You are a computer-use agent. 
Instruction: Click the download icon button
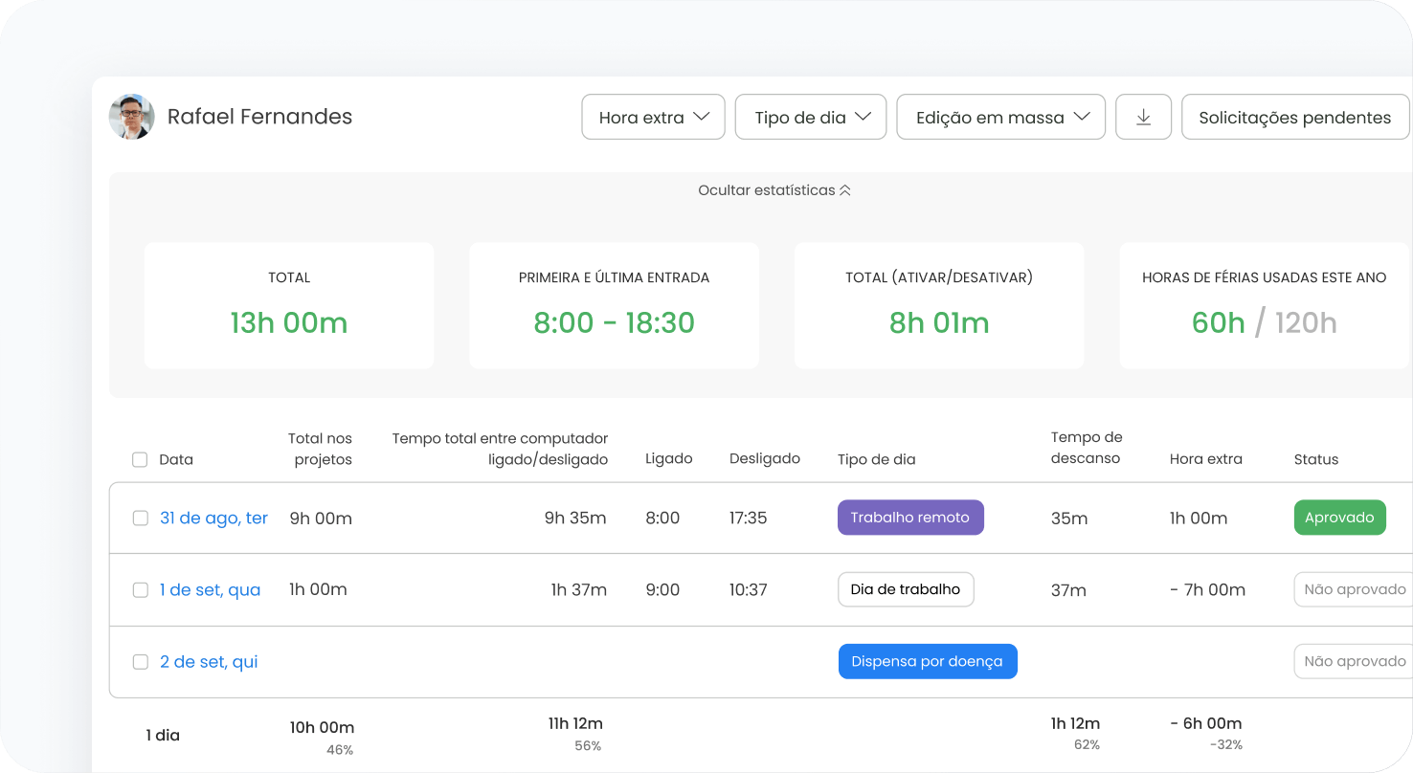[1143, 117]
